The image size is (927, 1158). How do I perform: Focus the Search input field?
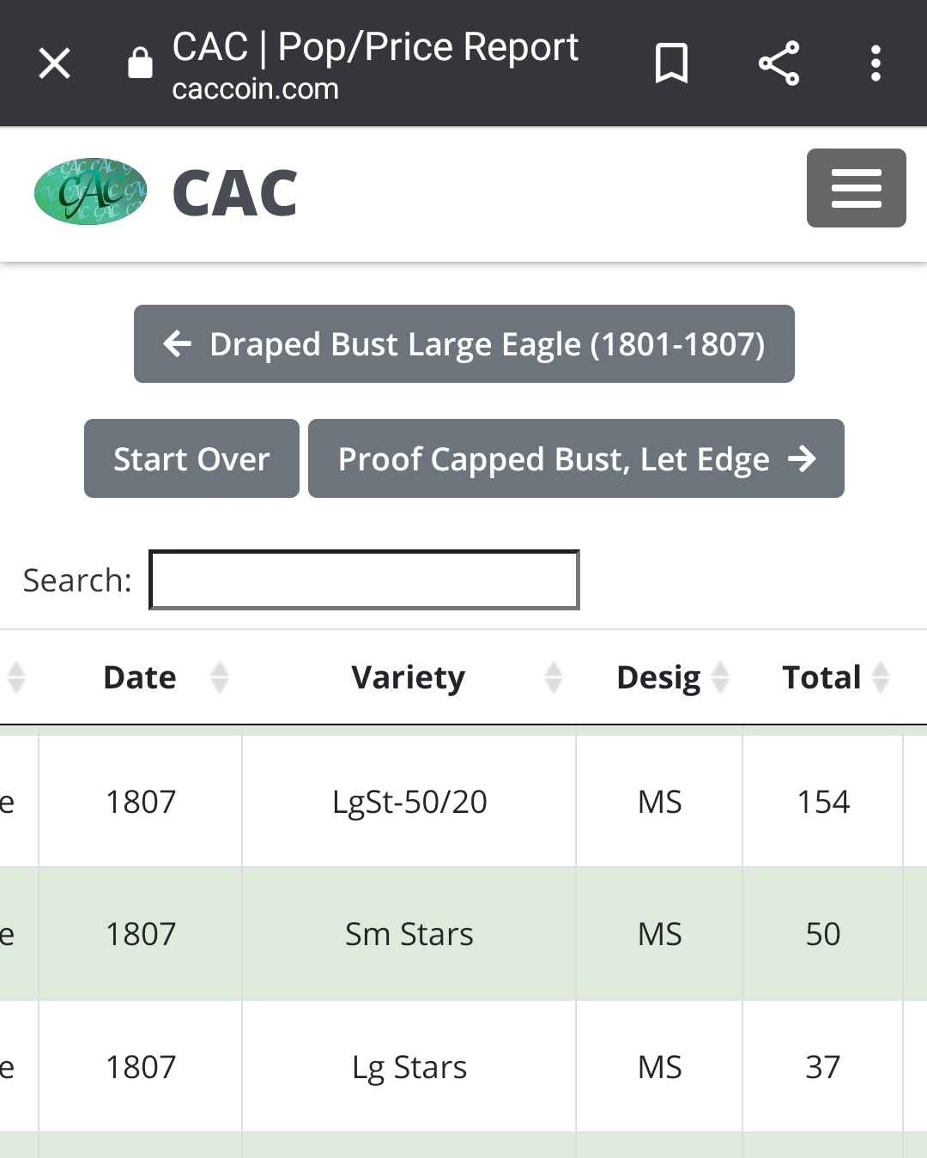tap(364, 580)
